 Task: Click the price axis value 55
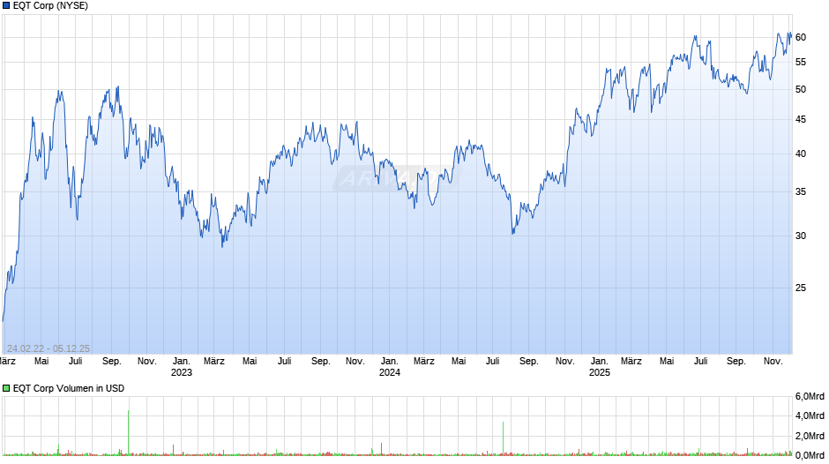(x=801, y=63)
